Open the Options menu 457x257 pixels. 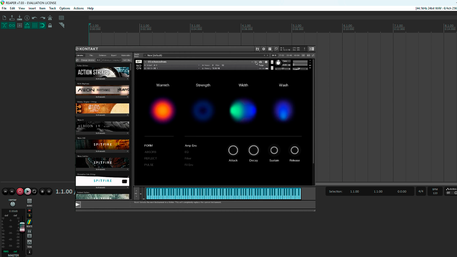point(65,8)
